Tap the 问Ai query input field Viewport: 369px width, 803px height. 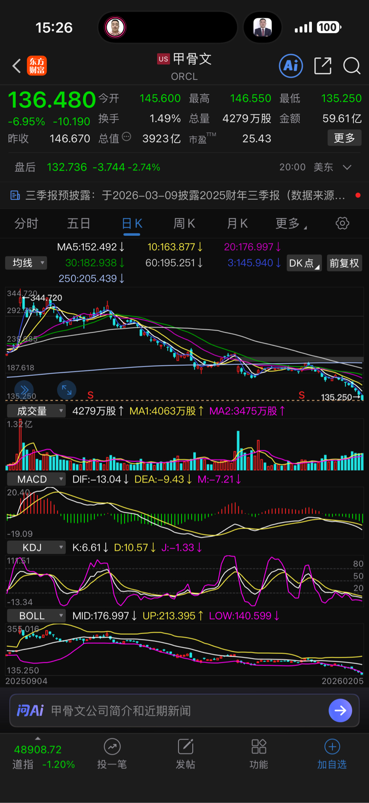184,711
